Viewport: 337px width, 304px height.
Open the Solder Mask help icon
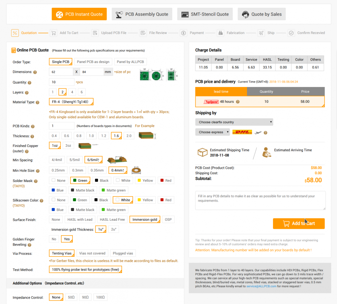click(36, 181)
